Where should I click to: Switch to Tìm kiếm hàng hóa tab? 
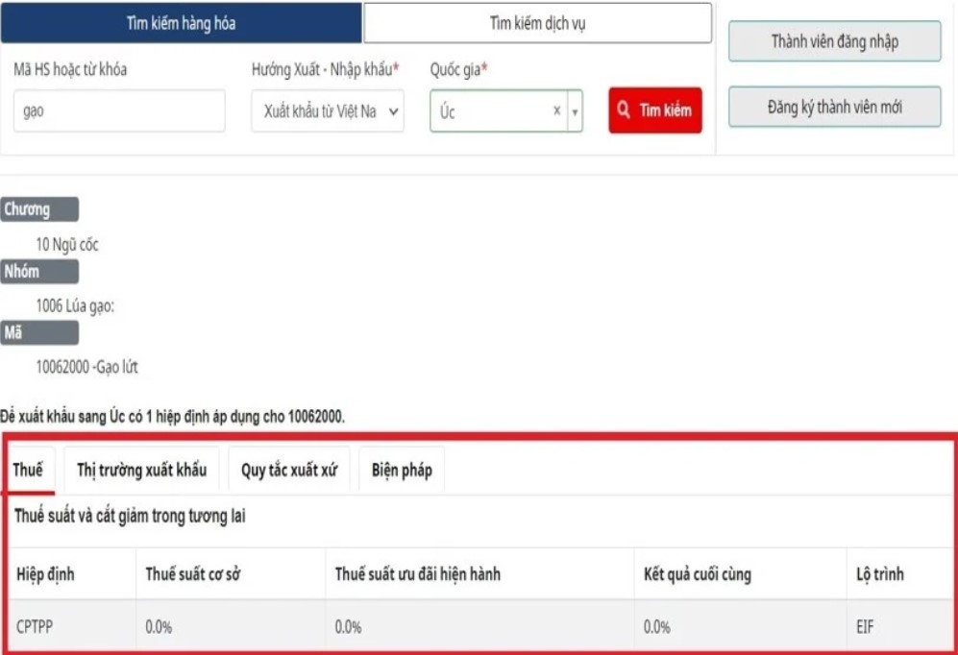181,23
